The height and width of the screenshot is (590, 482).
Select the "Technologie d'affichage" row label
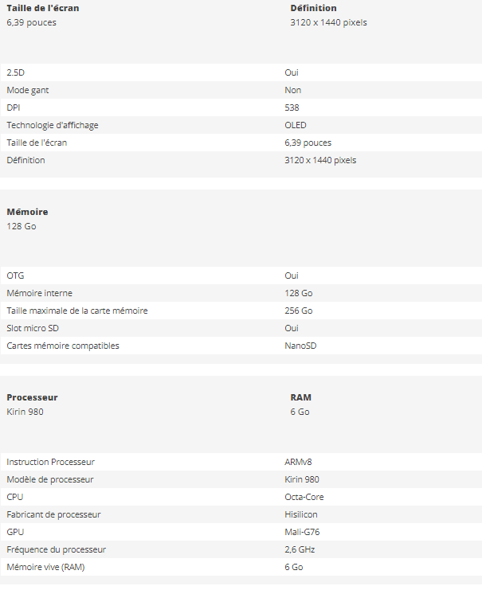53,125
